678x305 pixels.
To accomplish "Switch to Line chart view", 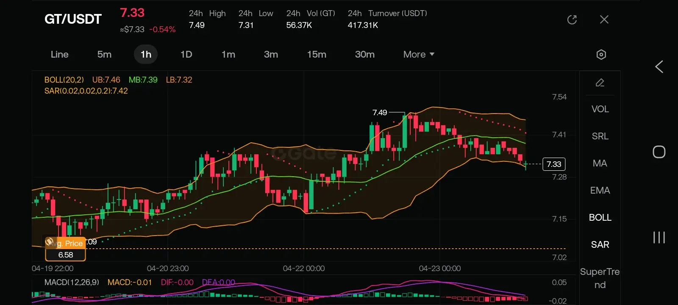I will 59,54.
